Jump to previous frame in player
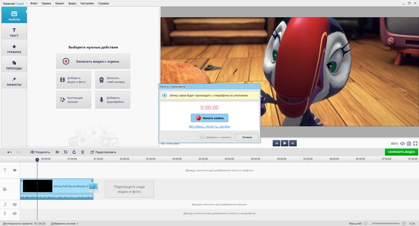 277,143
